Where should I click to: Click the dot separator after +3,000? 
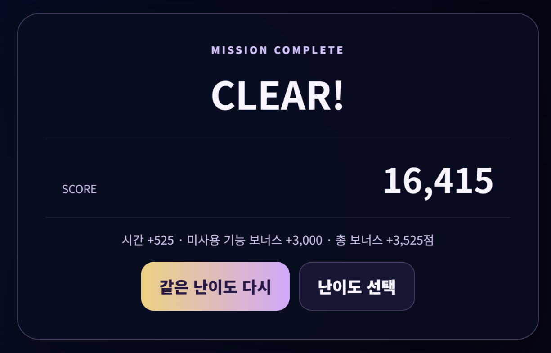[x=329, y=241]
